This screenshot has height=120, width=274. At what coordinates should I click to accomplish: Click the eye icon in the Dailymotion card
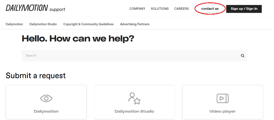[x=46, y=99]
